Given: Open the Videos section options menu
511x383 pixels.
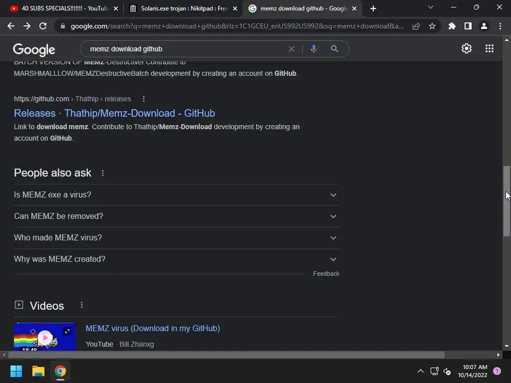Looking at the screenshot, I should pyautogui.click(x=82, y=305).
